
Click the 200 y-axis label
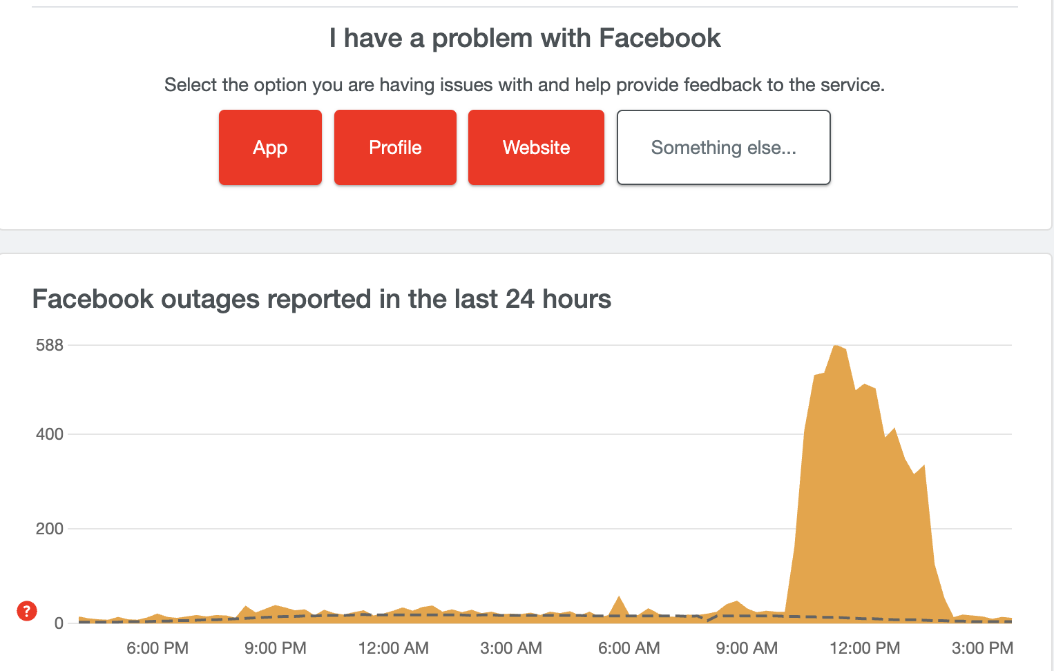[50, 529]
